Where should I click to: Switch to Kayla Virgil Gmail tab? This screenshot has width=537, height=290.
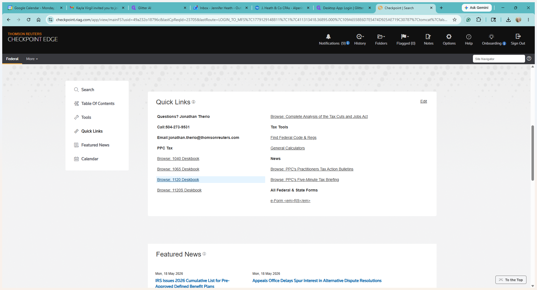[x=97, y=8]
